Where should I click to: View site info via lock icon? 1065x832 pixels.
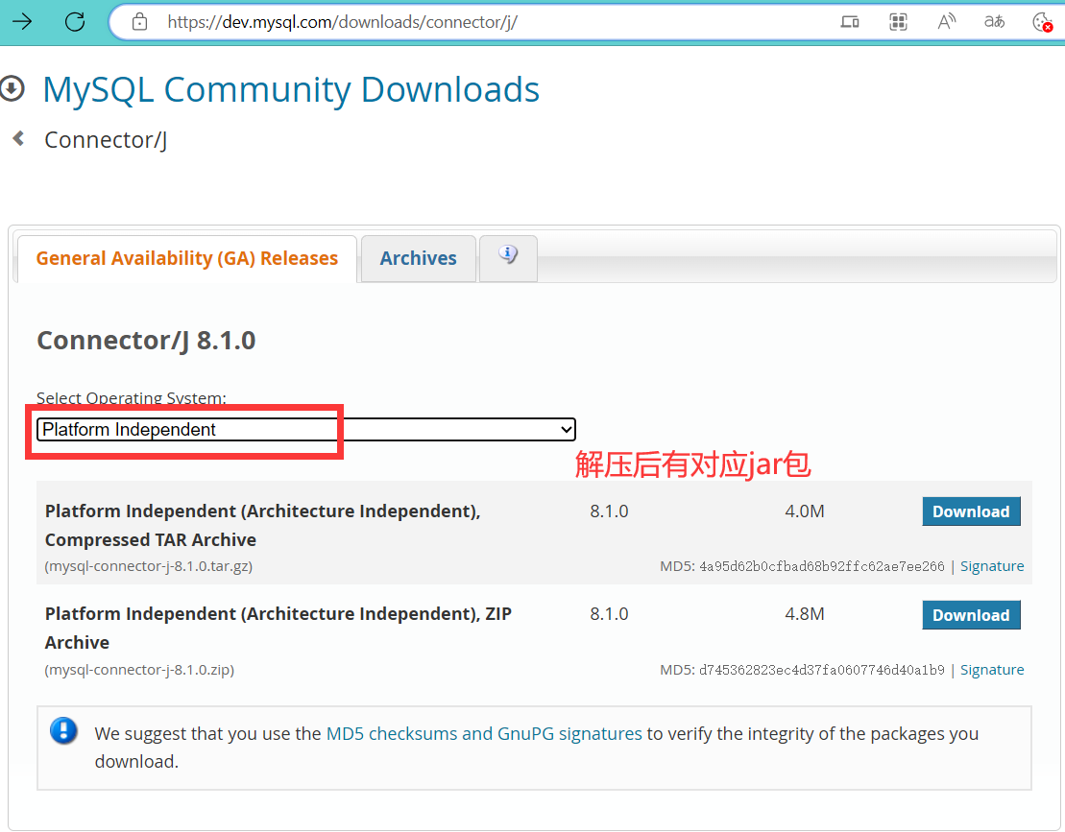click(x=139, y=22)
